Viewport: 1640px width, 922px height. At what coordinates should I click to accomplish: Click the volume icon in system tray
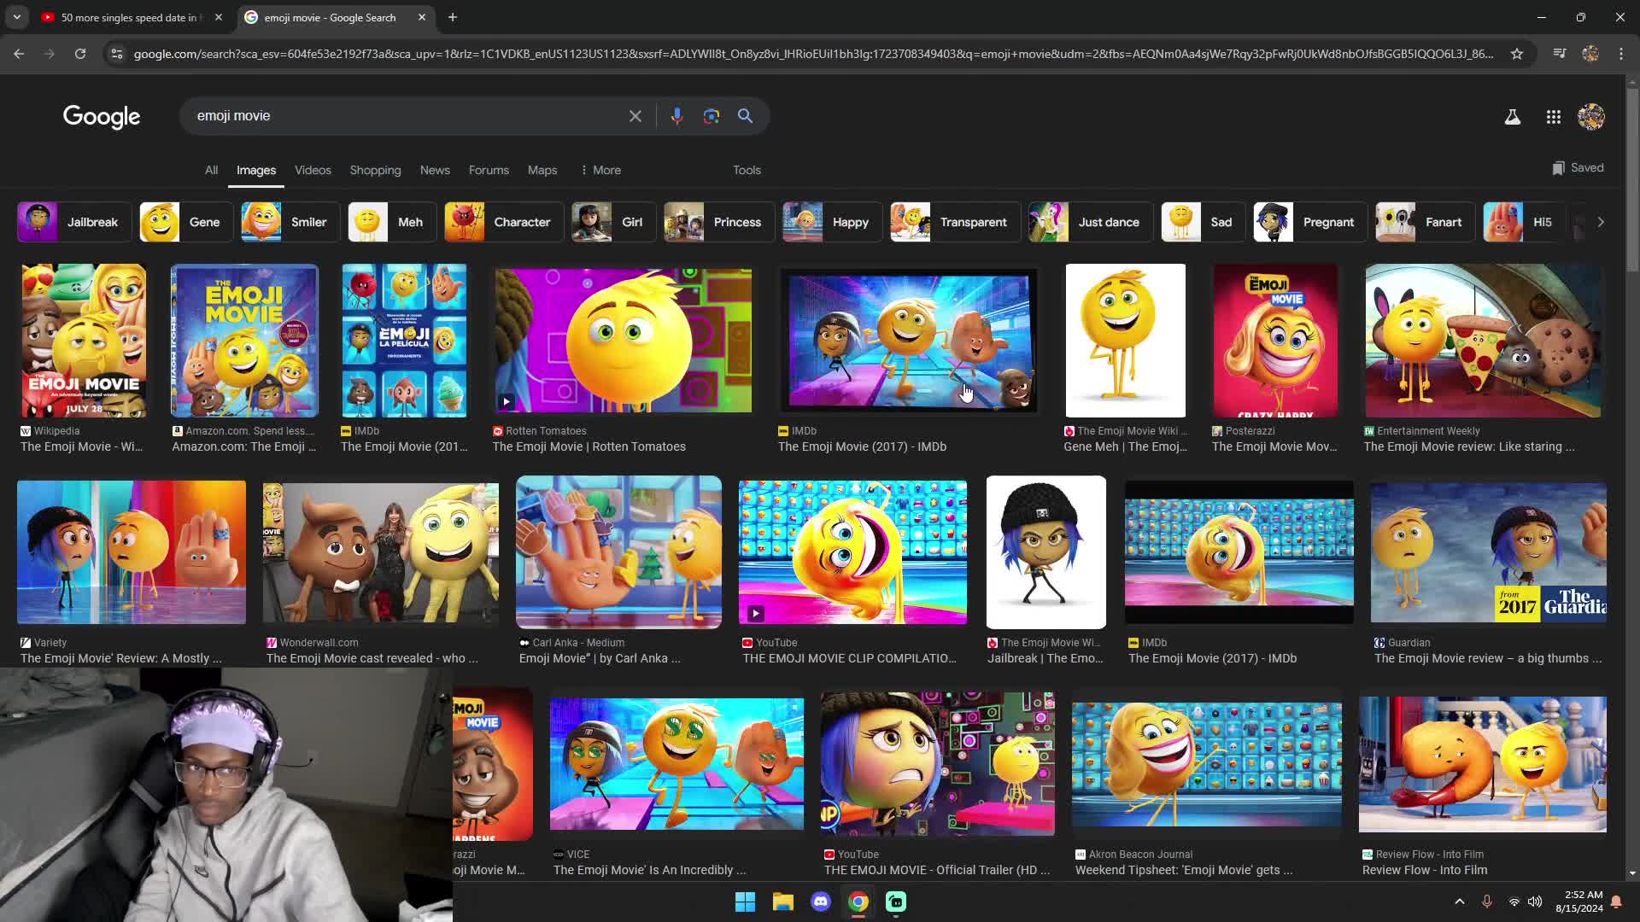pos(1535,902)
